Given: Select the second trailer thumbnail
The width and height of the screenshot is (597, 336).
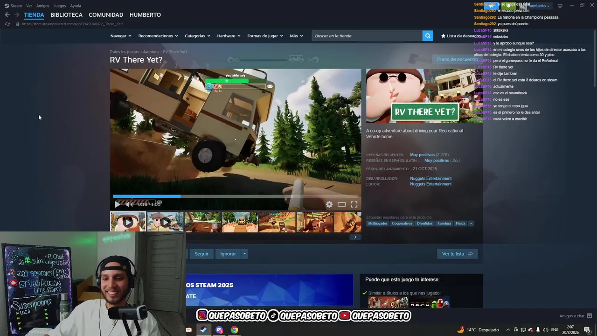Looking at the screenshot, I should (x=165, y=222).
